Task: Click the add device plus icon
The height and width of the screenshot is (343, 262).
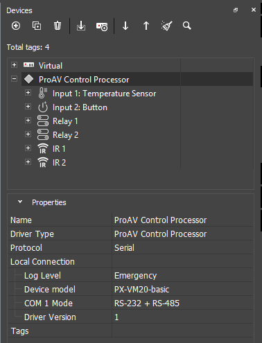Action: 16,26
